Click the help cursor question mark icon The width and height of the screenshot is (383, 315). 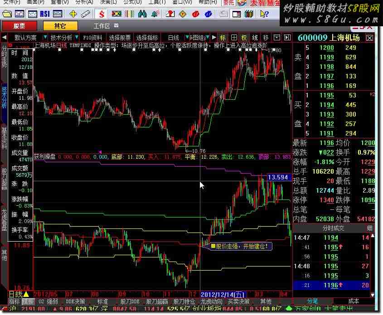(x=264, y=14)
